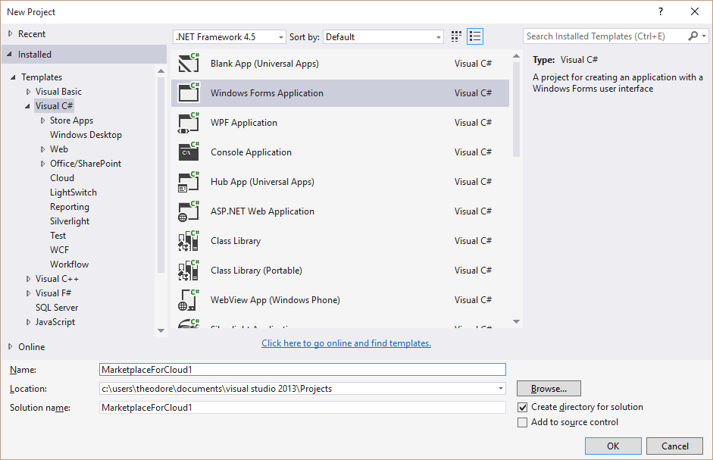Collapse the Installed section
The image size is (713, 460).
(x=10, y=54)
